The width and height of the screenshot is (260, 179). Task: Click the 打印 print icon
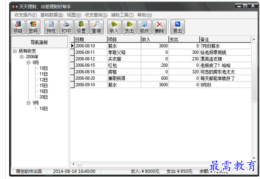(x=66, y=27)
